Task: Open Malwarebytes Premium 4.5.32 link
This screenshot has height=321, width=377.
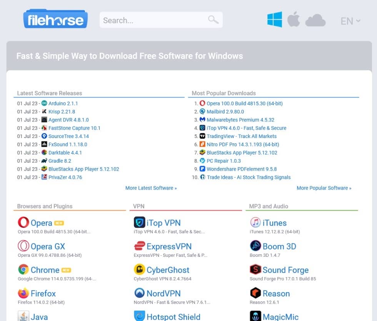Action: point(240,120)
